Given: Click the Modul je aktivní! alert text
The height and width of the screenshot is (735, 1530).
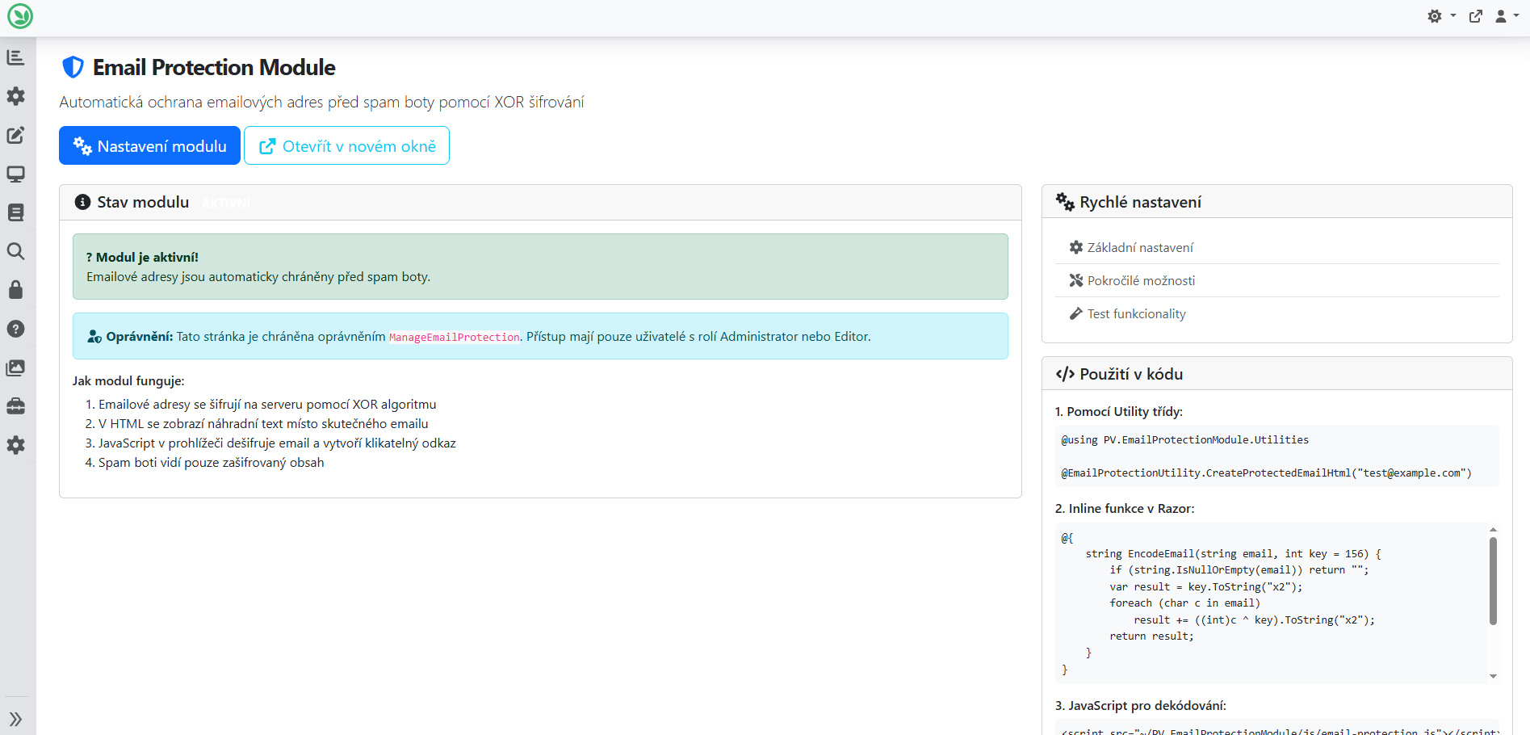Looking at the screenshot, I should point(142,257).
